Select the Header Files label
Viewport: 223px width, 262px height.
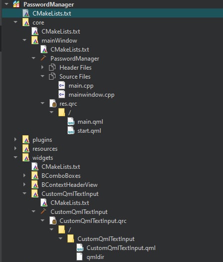(75, 68)
